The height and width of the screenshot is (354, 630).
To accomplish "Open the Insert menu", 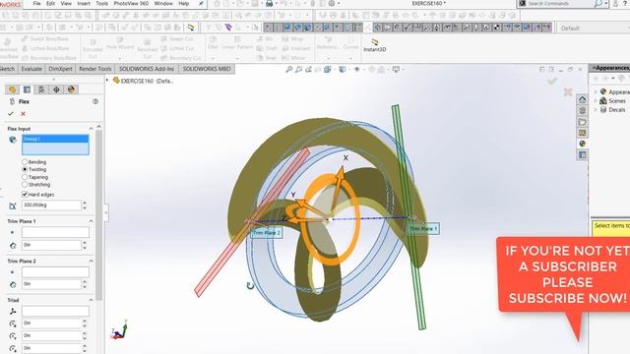I will click(x=84, y=3).
